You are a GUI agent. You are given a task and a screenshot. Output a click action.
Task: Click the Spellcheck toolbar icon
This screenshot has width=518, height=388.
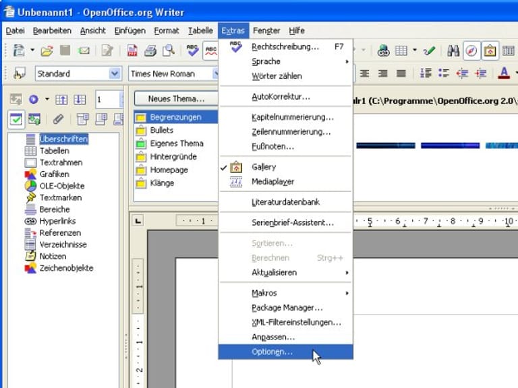point(193,51)
